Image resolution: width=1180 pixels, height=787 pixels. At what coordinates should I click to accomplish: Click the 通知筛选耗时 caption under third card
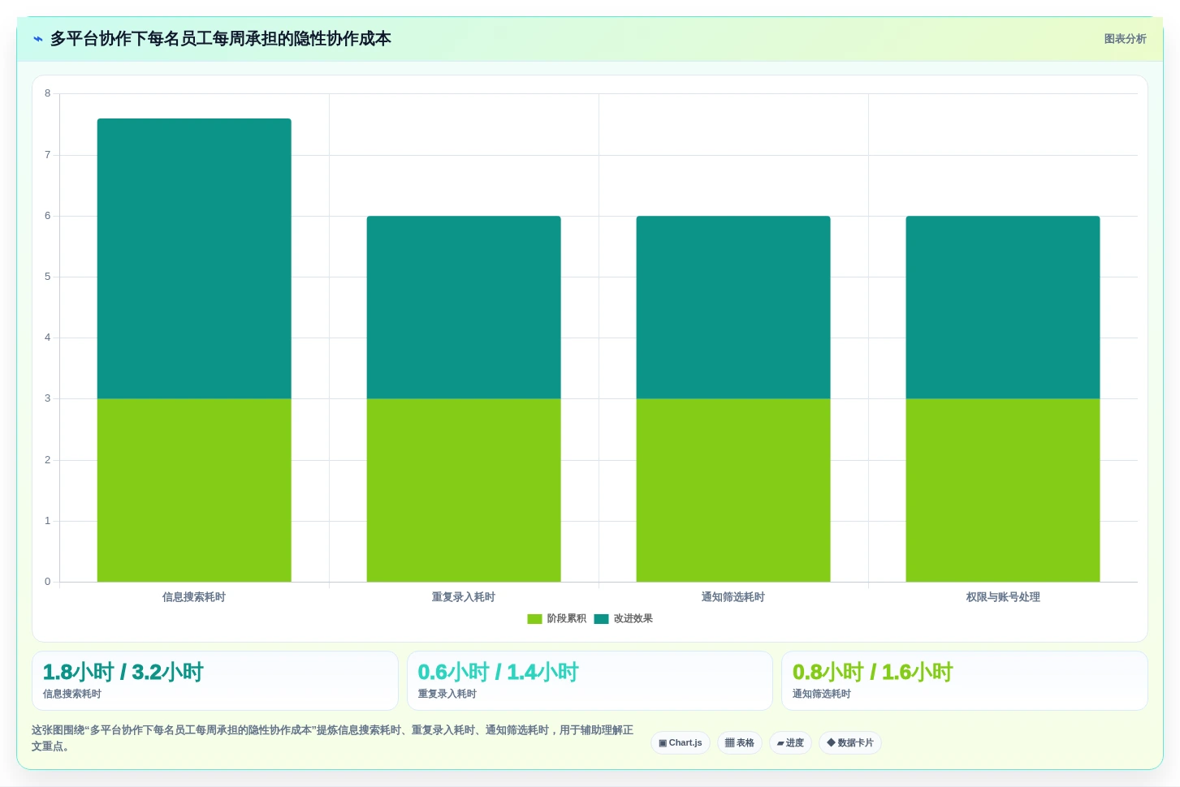pos(822,695)
